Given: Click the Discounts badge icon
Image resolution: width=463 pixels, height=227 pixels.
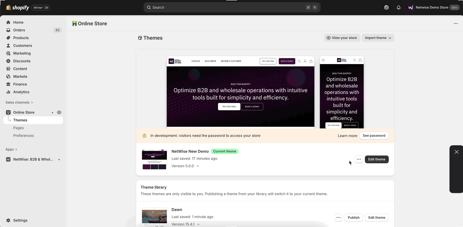Looking at the screenshot, I should tap(8, 61).
